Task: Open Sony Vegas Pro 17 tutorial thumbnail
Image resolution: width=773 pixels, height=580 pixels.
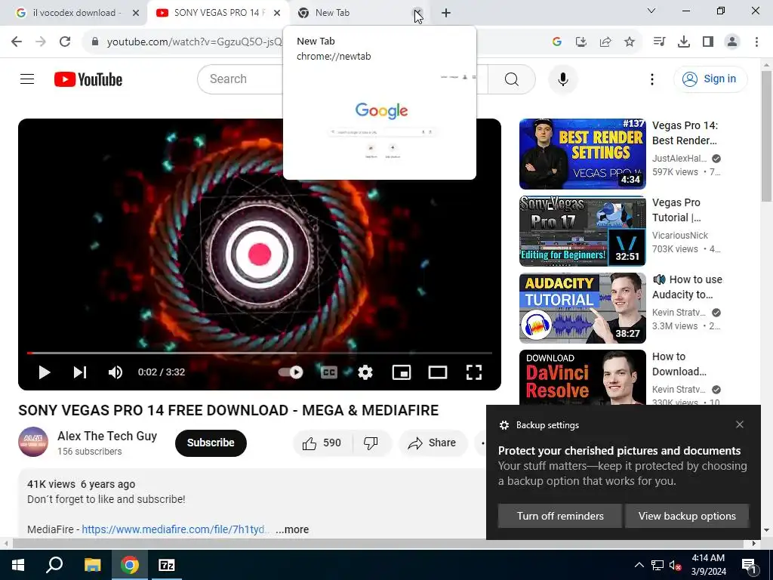Action: [582, 231]
